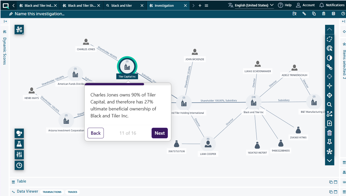This screenshot has width=346, height=196.
Task: Click Back in the tour popup
Action: [96, 133]
